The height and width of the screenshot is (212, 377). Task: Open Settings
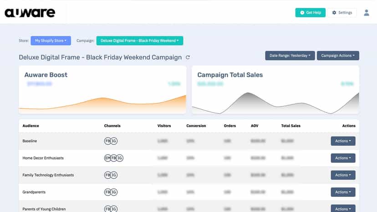(342, 12)
